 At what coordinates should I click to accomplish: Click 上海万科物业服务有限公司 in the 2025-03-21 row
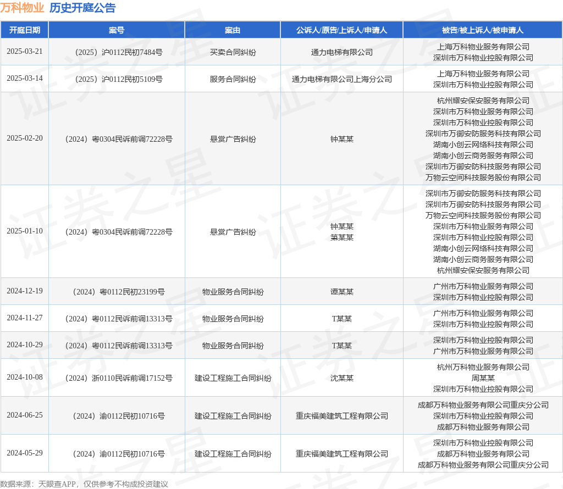click(x=483, y=47)
